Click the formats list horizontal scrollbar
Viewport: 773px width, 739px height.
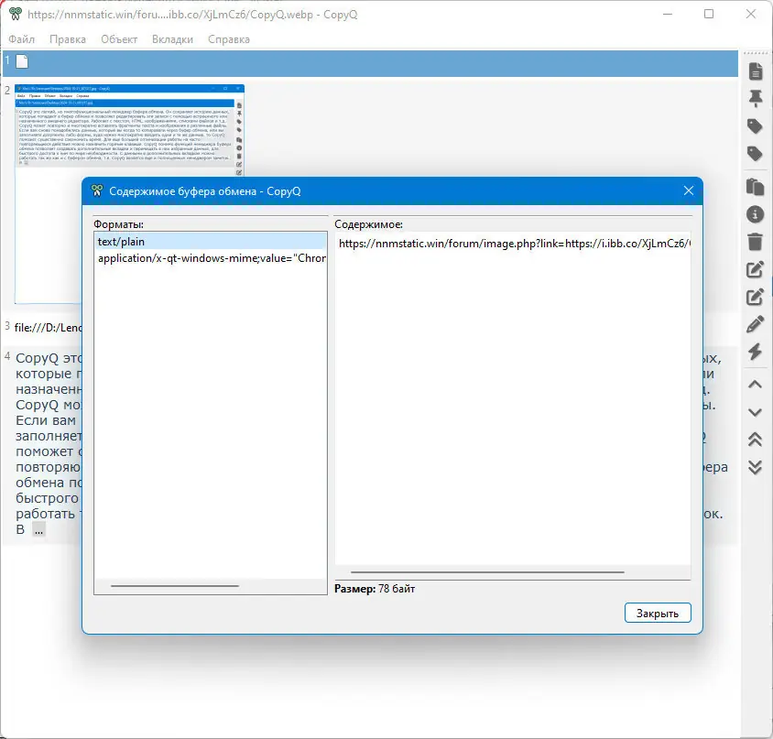pyautogui.click(x=175, y=586)
